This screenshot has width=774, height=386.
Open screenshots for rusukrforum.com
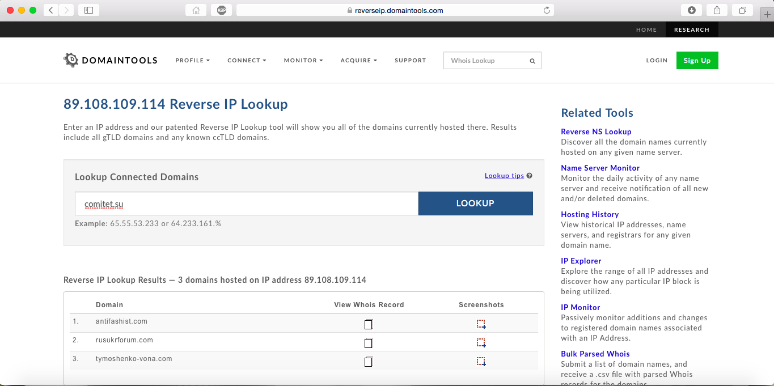[481, 342]
